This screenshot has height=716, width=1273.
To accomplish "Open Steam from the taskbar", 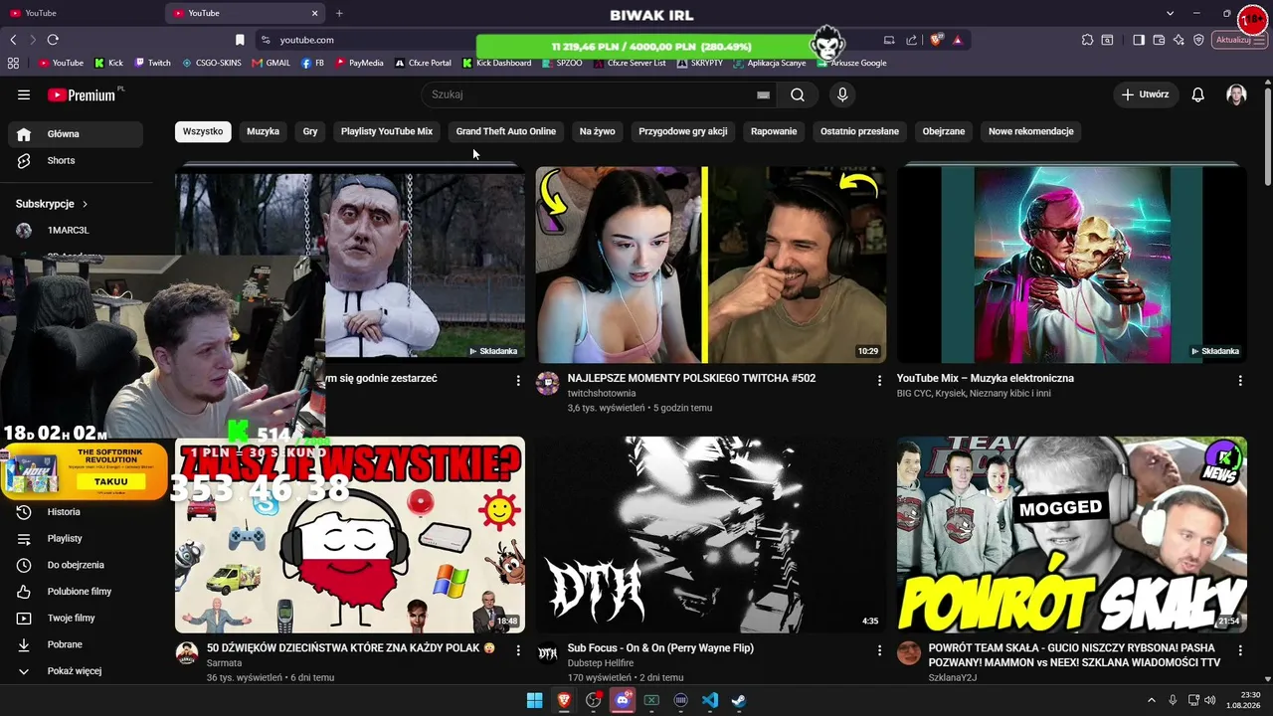I will 739,700.
